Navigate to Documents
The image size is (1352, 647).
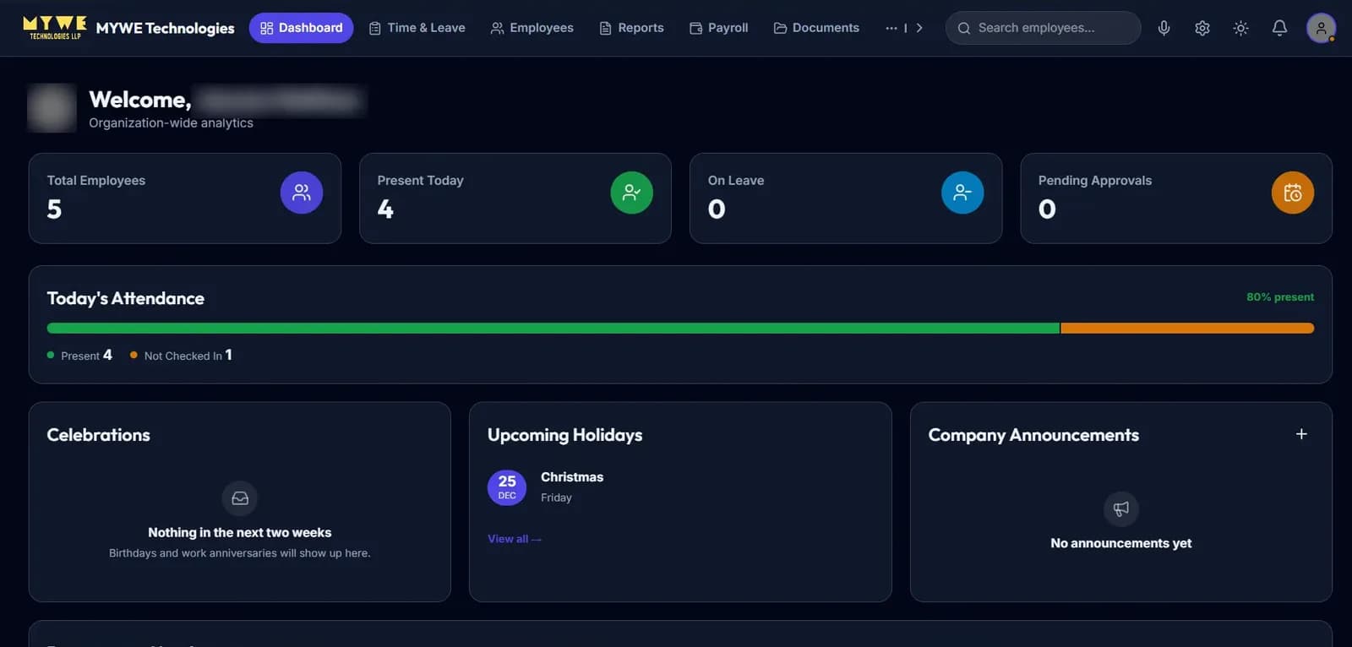pyautogui.click(x=816, y=28)
